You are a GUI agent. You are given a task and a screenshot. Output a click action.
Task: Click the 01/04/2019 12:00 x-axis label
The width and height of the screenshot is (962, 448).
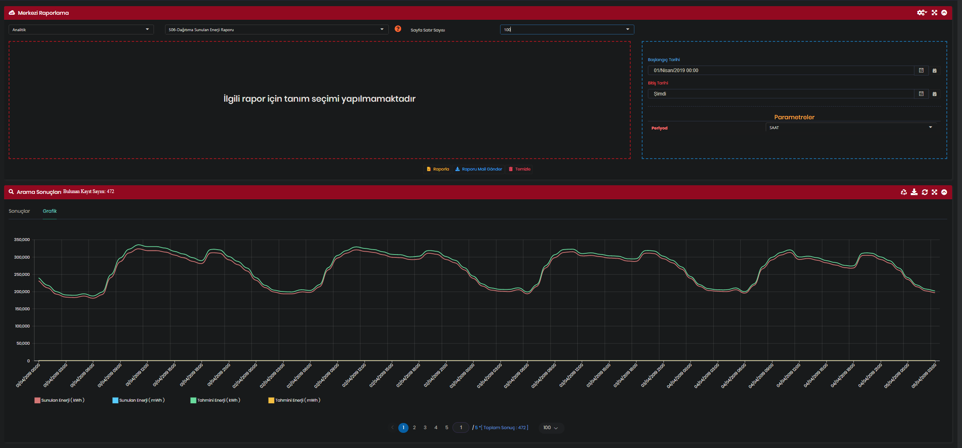[x=137, y=375]
